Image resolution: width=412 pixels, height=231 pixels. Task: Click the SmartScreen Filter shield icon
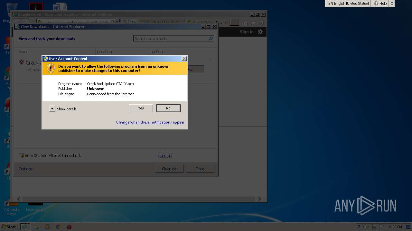click(21, 156)
